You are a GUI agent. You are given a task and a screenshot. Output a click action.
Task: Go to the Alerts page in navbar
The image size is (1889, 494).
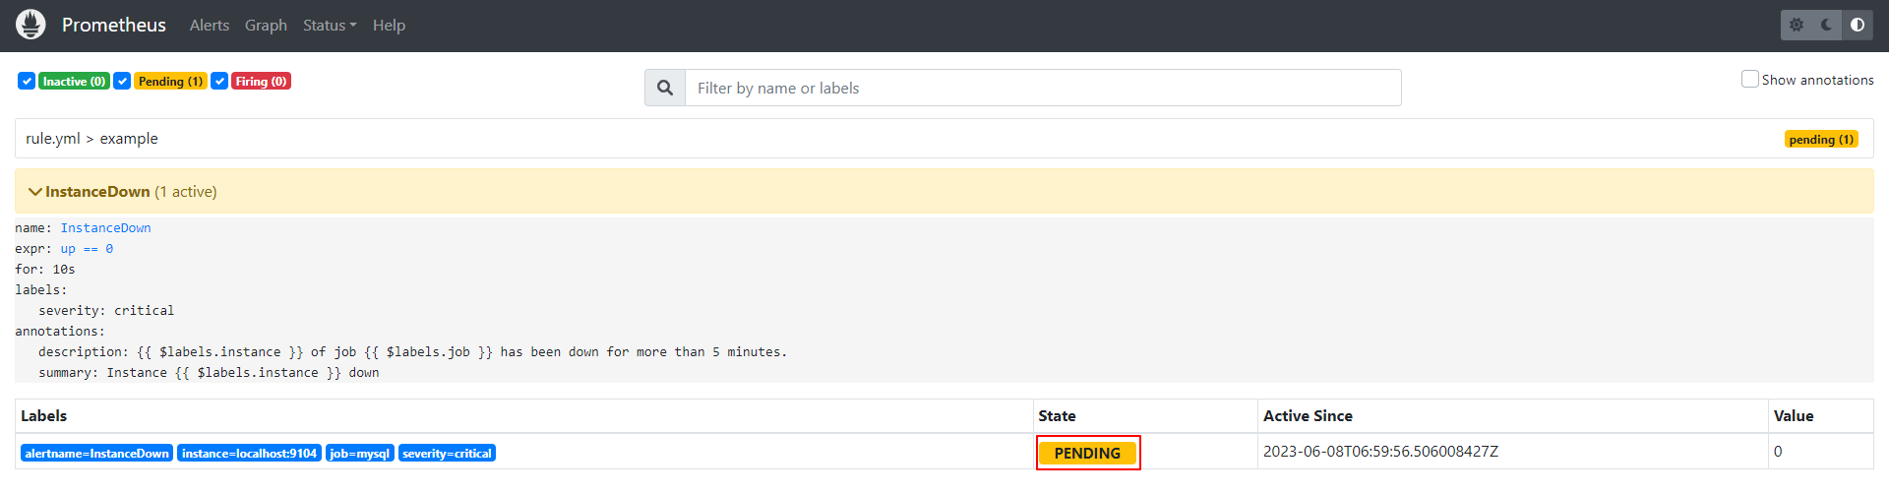(x=209, y=26)
